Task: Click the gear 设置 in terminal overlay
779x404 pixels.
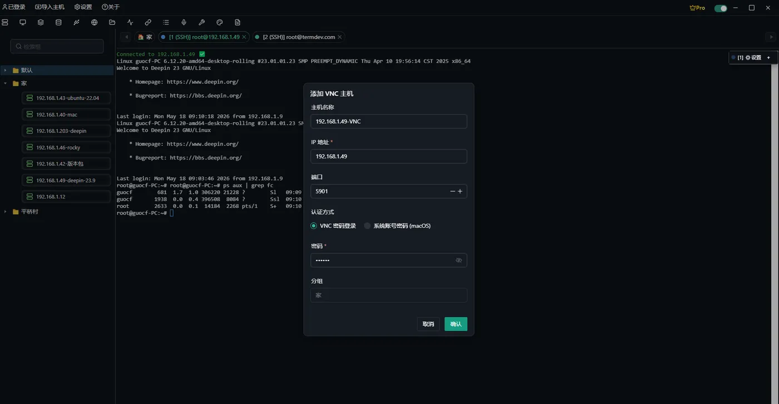Action: tap(753, 57)
